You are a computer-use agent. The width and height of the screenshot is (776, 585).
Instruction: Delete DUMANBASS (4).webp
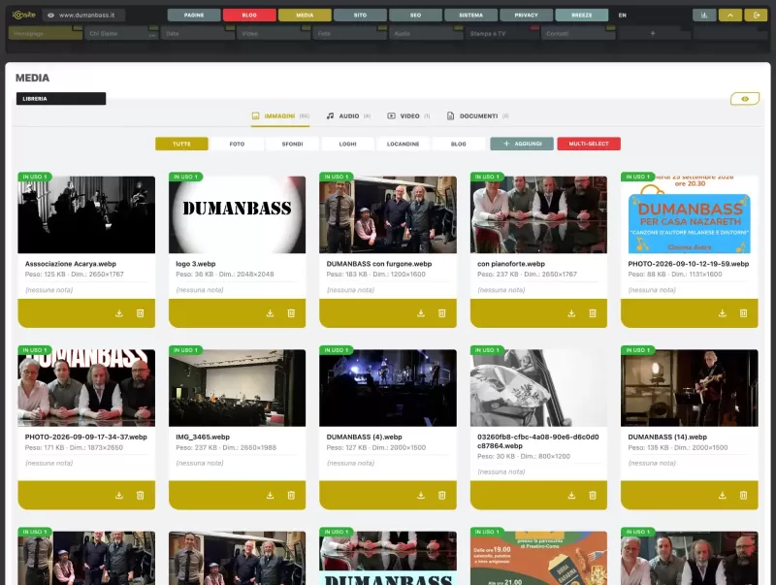(442, 496)
